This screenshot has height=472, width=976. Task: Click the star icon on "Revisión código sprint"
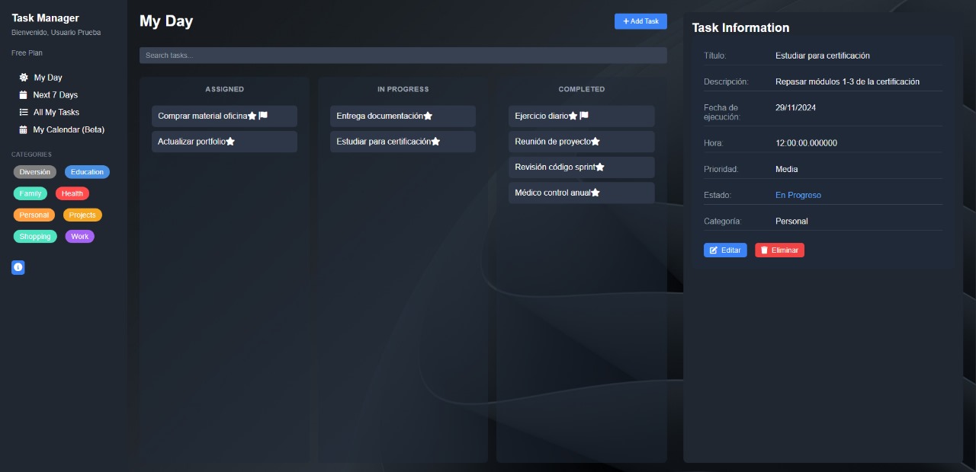coord(599,166)
